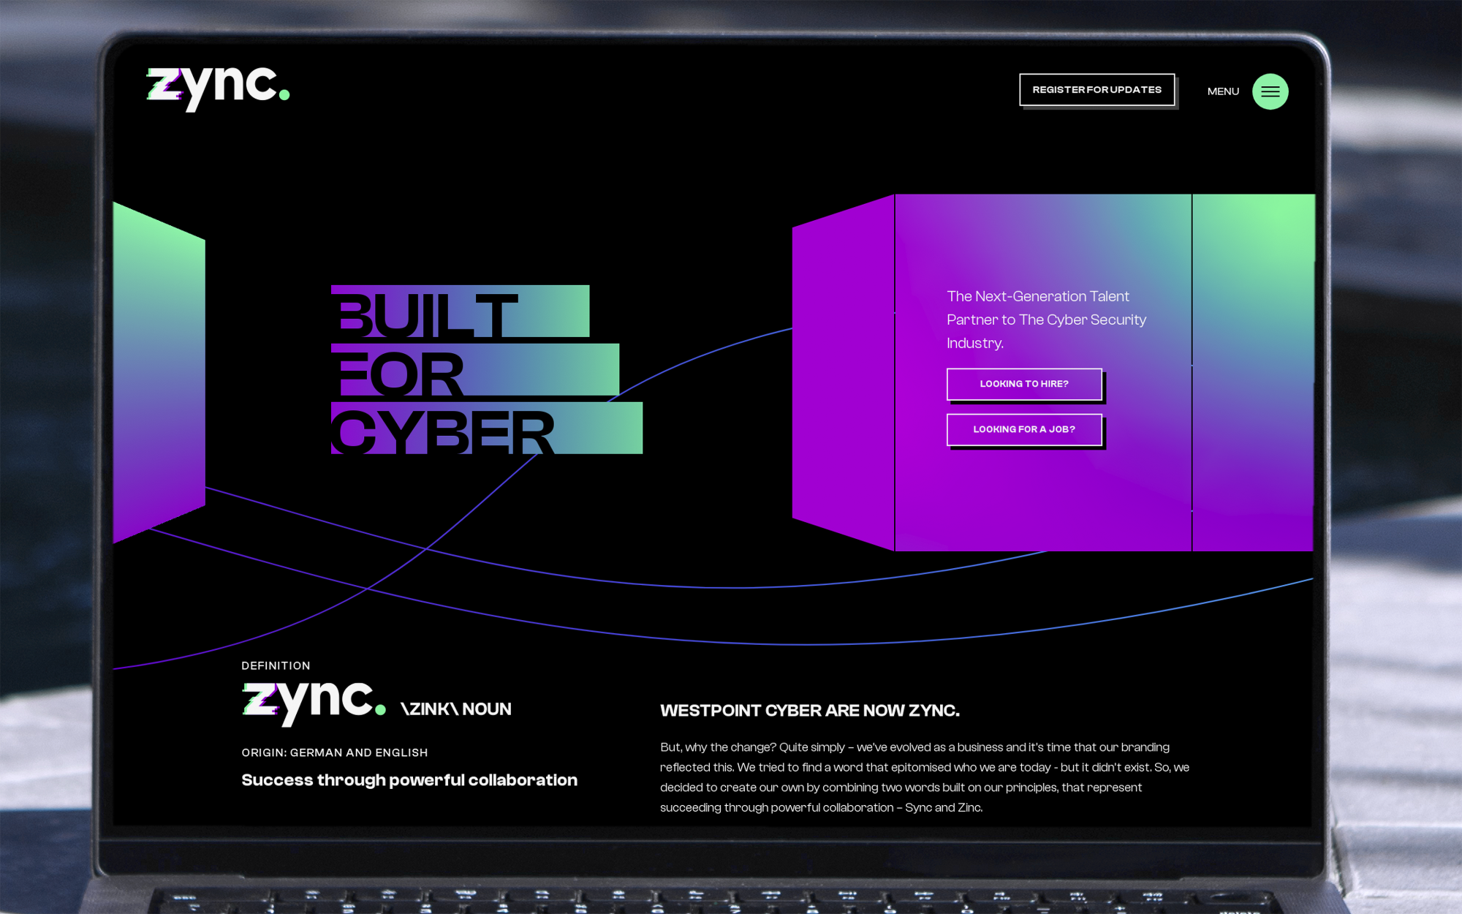Click Success through powerful collaboration text
The image size is (1462, 914).
click(409, 780)
